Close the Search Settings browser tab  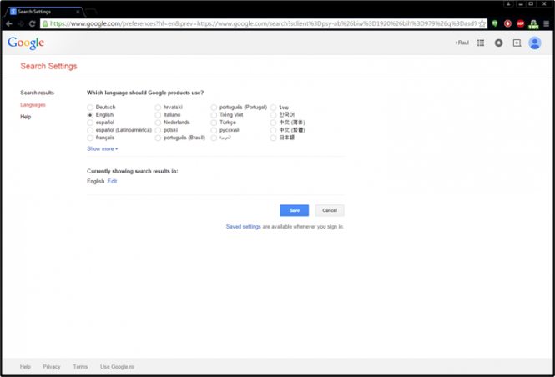pos(78,12)
